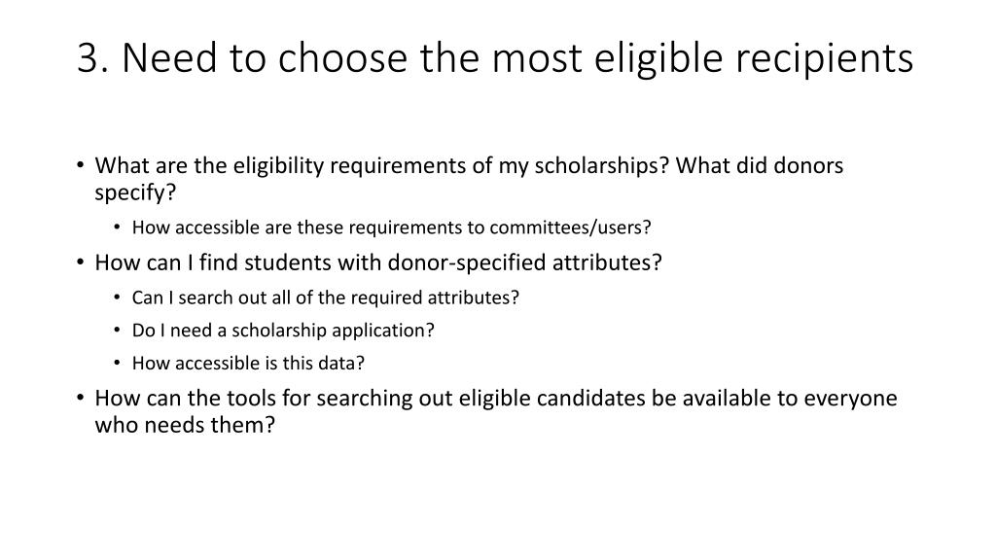Click the word 'specify?' on the second line
996x560 pixels.
click(x=135, y=192)
